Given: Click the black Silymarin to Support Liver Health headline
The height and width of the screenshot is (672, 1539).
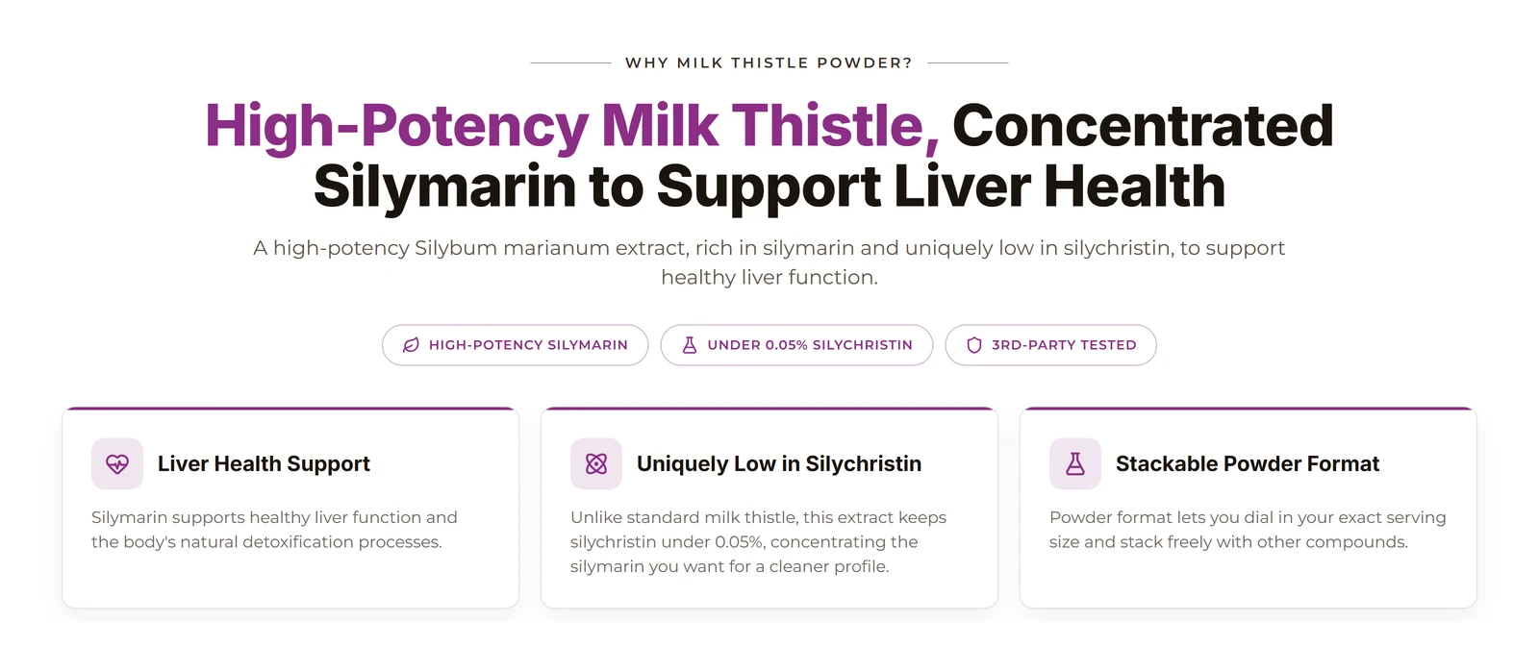Looking at the screenshot, I should [x=769, y=187].
